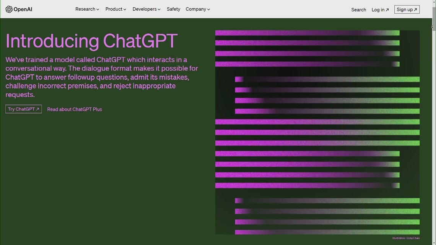Open the Research dropdown menu
The width and height of the screenshot is (436, 245).
coord(87,9)
